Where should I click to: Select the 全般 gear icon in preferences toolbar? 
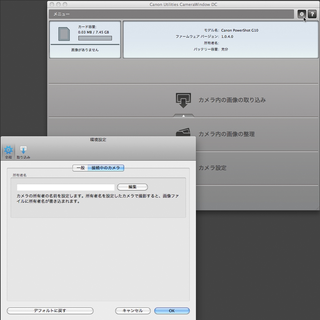pyautogui.click(x=8, y=152)
